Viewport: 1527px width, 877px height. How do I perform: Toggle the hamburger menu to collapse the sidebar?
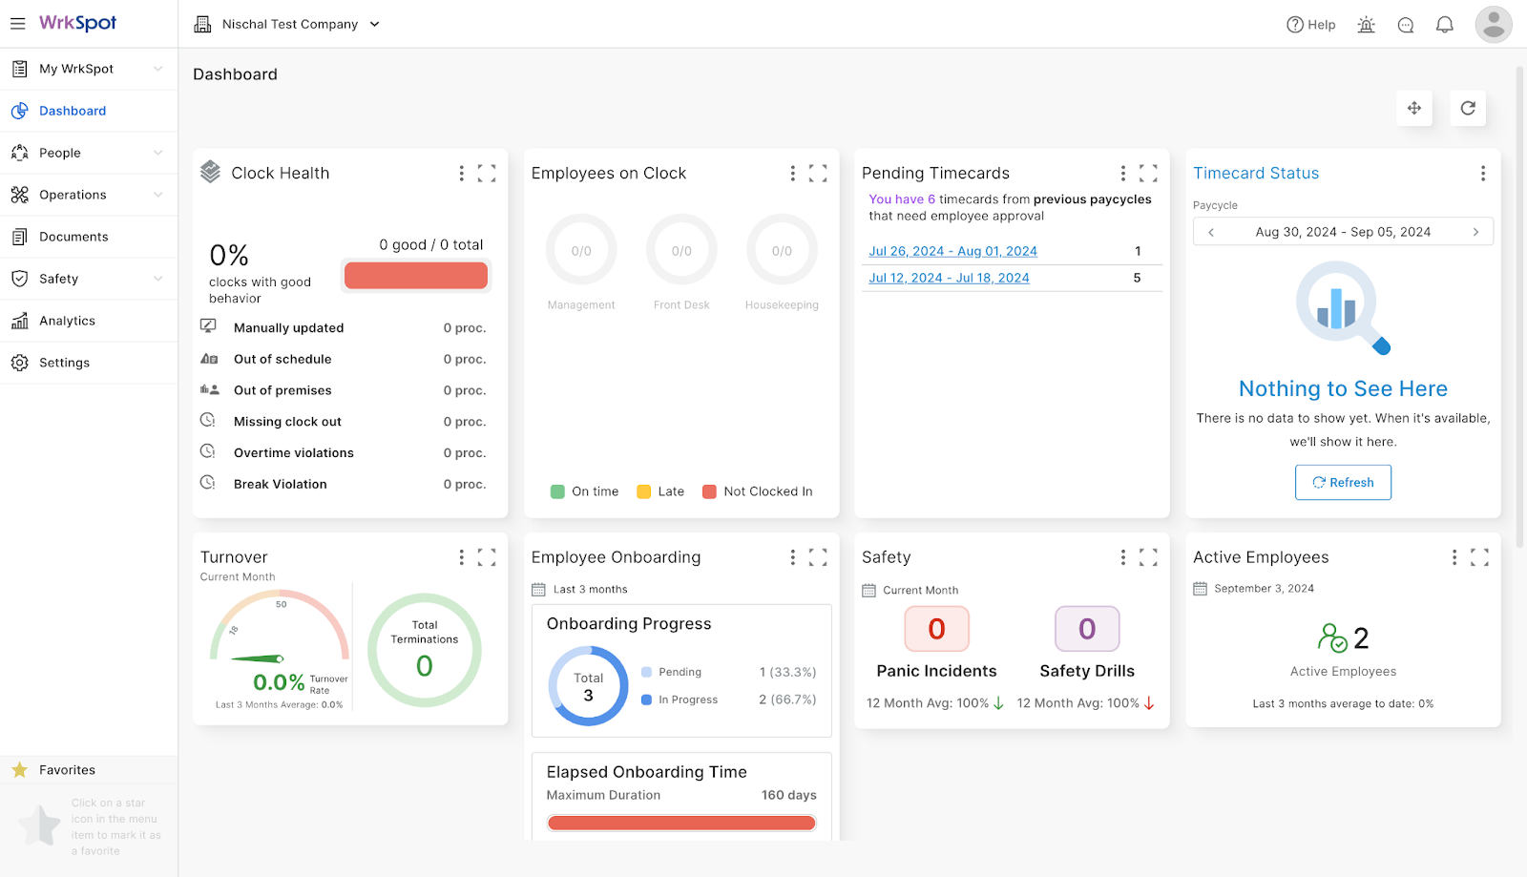click(17, 24)
